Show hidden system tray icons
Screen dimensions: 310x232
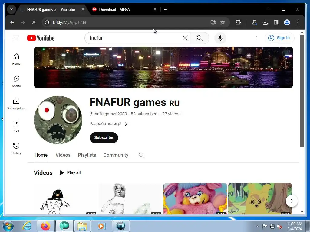coord(257,226)
